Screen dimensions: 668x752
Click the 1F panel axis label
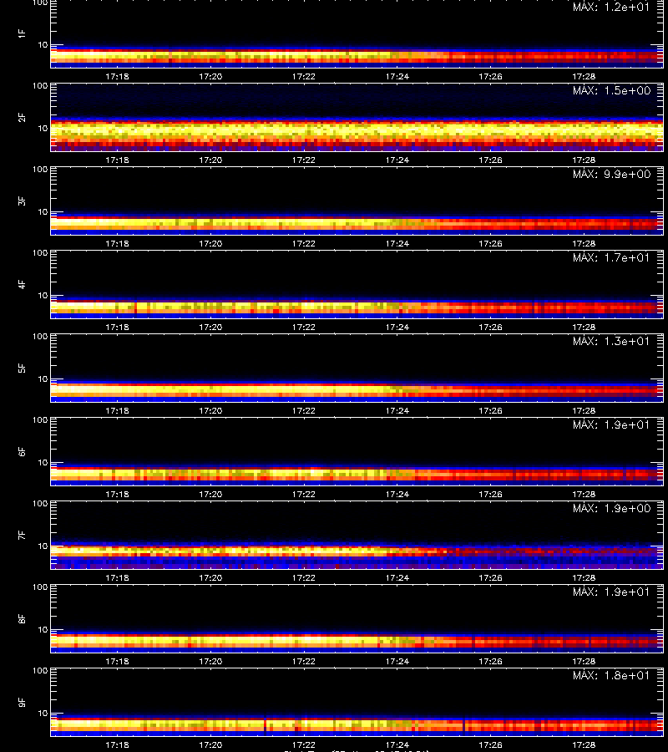point(22,33)
